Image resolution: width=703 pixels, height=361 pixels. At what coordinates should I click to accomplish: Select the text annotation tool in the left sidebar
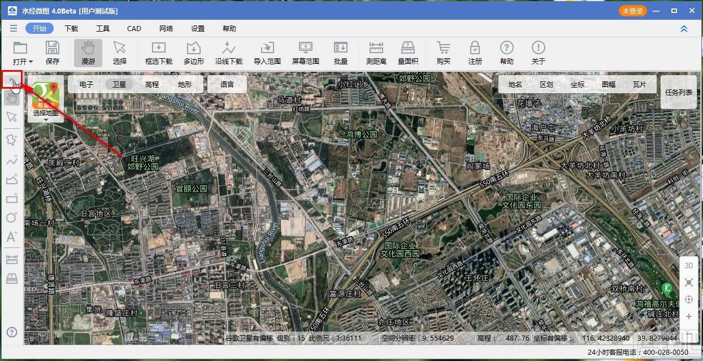tap(11, 237)
